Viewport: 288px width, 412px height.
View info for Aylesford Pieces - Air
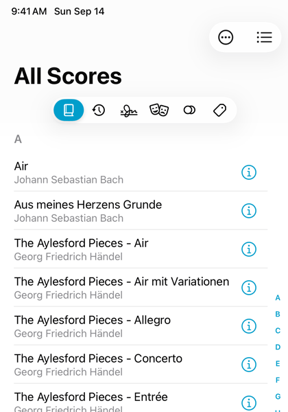249,249
